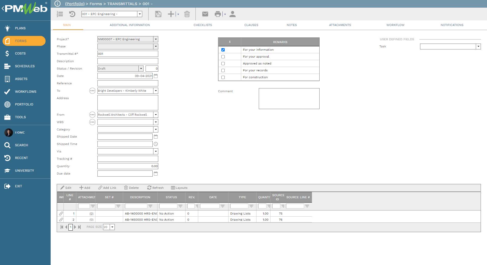Open Search from the sidebar

click(x=21, y=145)
